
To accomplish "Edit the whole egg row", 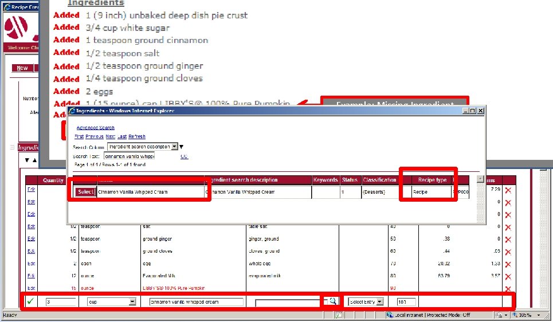I will pyautogui.click(x=31, y=264).
